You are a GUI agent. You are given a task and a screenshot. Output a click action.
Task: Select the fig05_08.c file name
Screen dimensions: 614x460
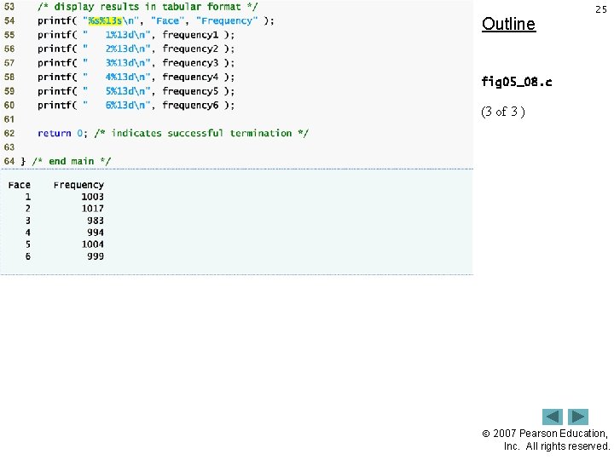click(517, 82)
